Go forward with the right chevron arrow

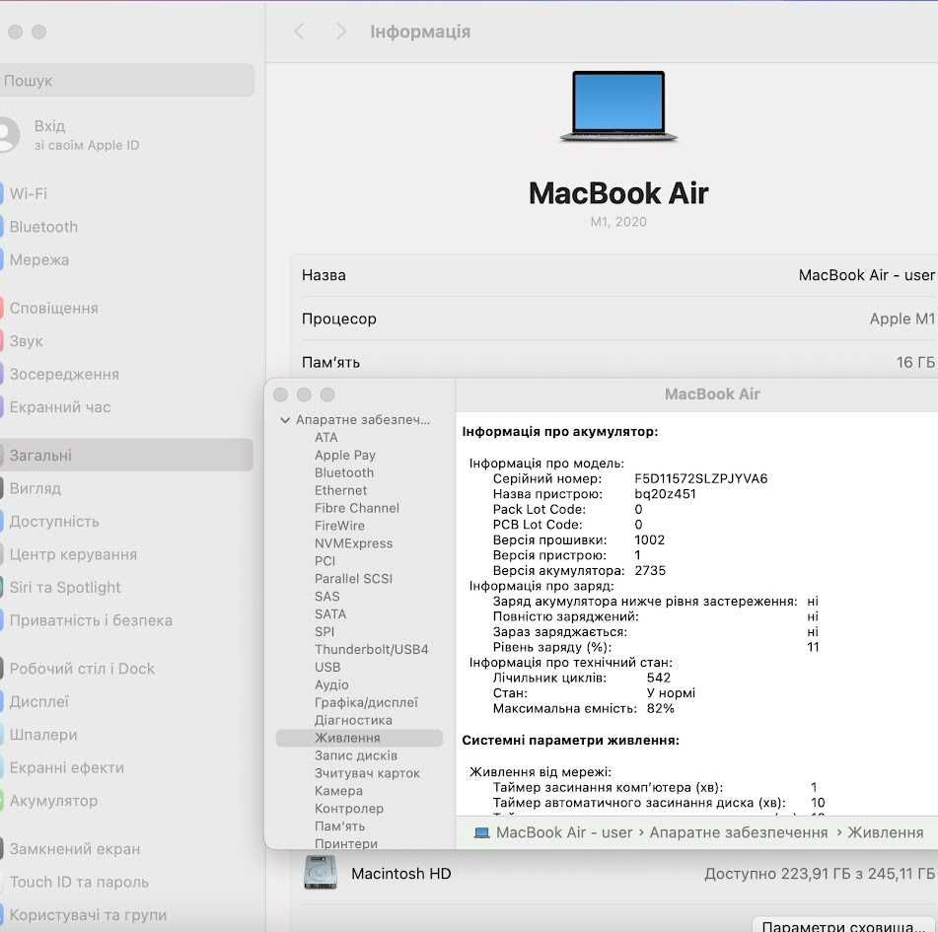click(x=340, y=32)
